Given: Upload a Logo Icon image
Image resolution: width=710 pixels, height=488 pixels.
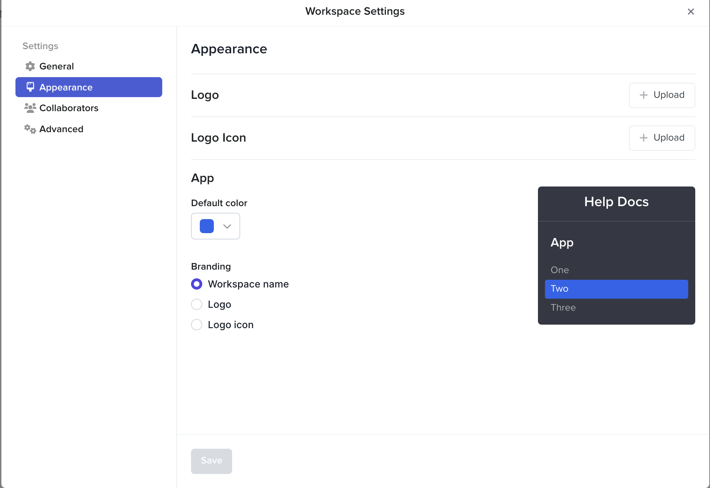Looking at the screenshot, I should point(662,138).
